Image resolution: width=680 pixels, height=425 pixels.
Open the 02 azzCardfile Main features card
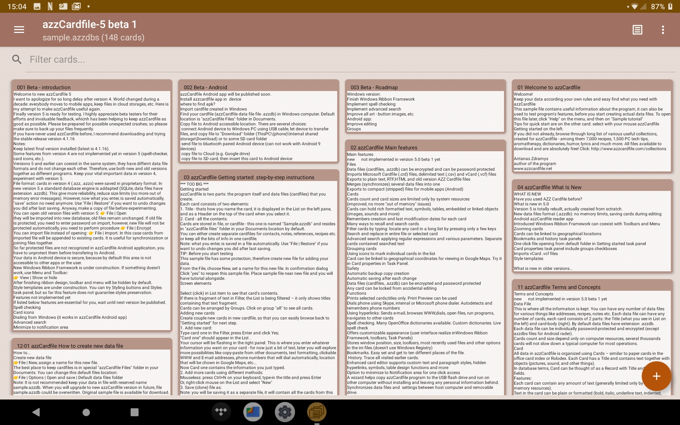tap(425, 267)
